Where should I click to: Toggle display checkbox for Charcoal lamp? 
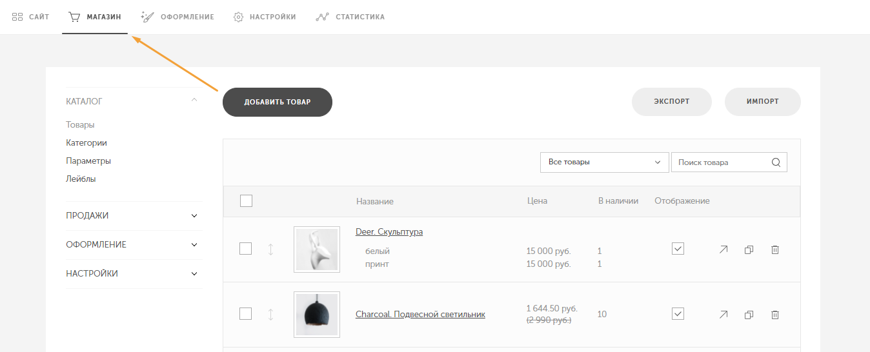tap(678, 314)
